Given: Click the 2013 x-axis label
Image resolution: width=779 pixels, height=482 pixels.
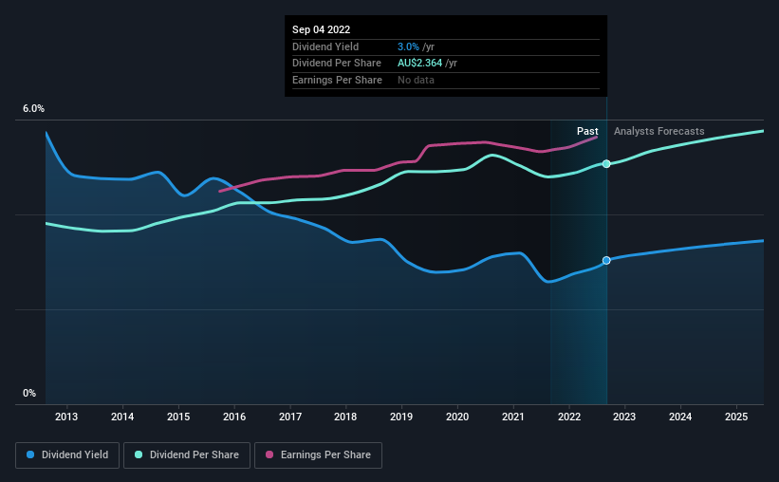Looking at the screenshot, I should click(x=66, y=417).
